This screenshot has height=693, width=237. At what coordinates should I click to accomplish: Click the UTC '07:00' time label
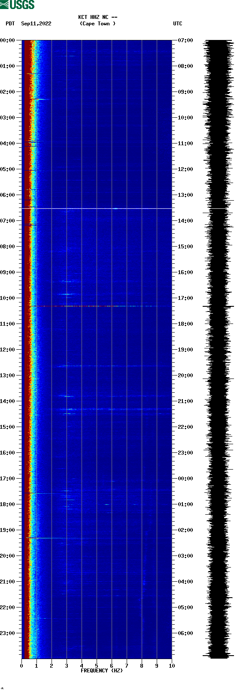(185, 40)
